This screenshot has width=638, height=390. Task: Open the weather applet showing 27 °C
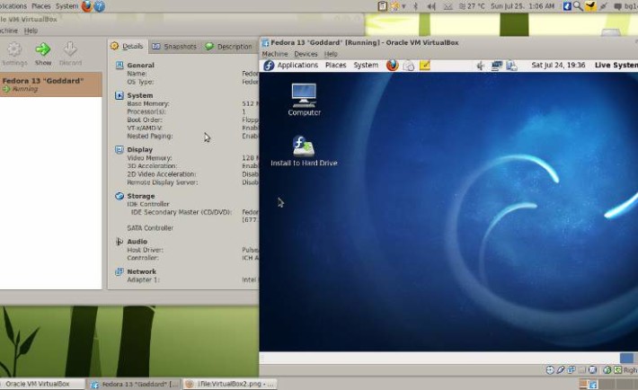click(472, 6)
